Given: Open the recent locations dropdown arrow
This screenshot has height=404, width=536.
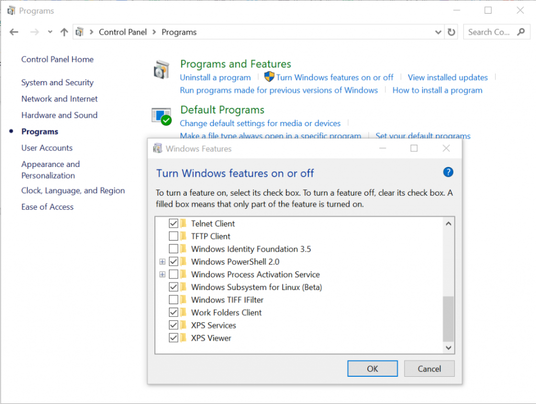Looking at the screenshot, I should coord(50,32).
